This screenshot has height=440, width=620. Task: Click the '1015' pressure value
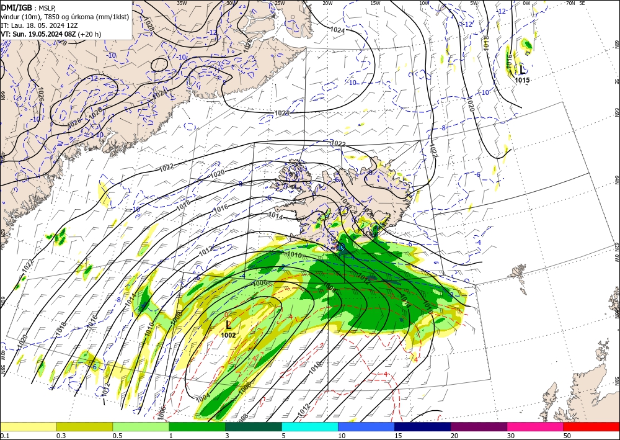click(x=522, y=80)
